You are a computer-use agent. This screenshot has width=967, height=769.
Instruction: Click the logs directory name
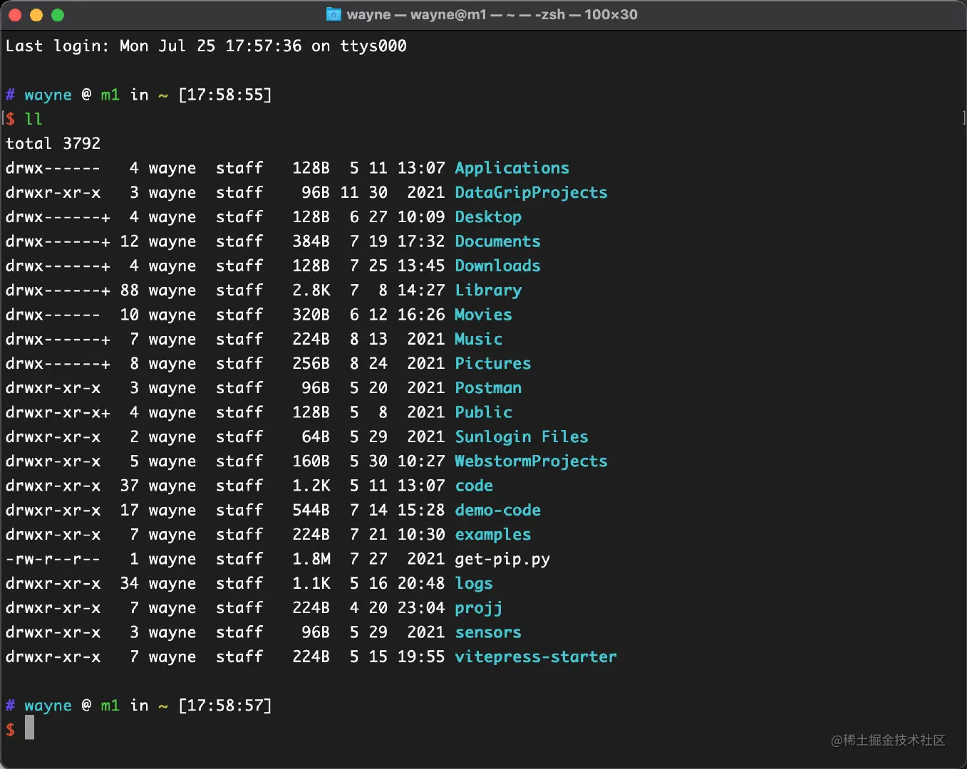point(474,584)
